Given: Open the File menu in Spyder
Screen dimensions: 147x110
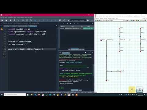Looking at the screenshot, I should tap(1, 17).
